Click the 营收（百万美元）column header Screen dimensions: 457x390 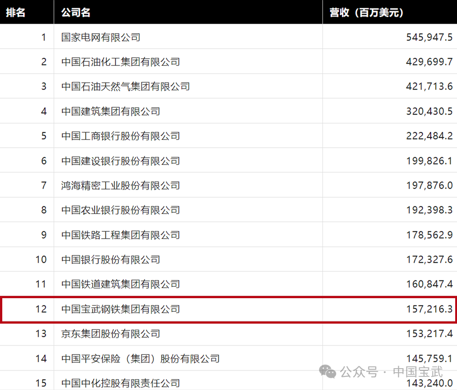[x=367, y=13]
